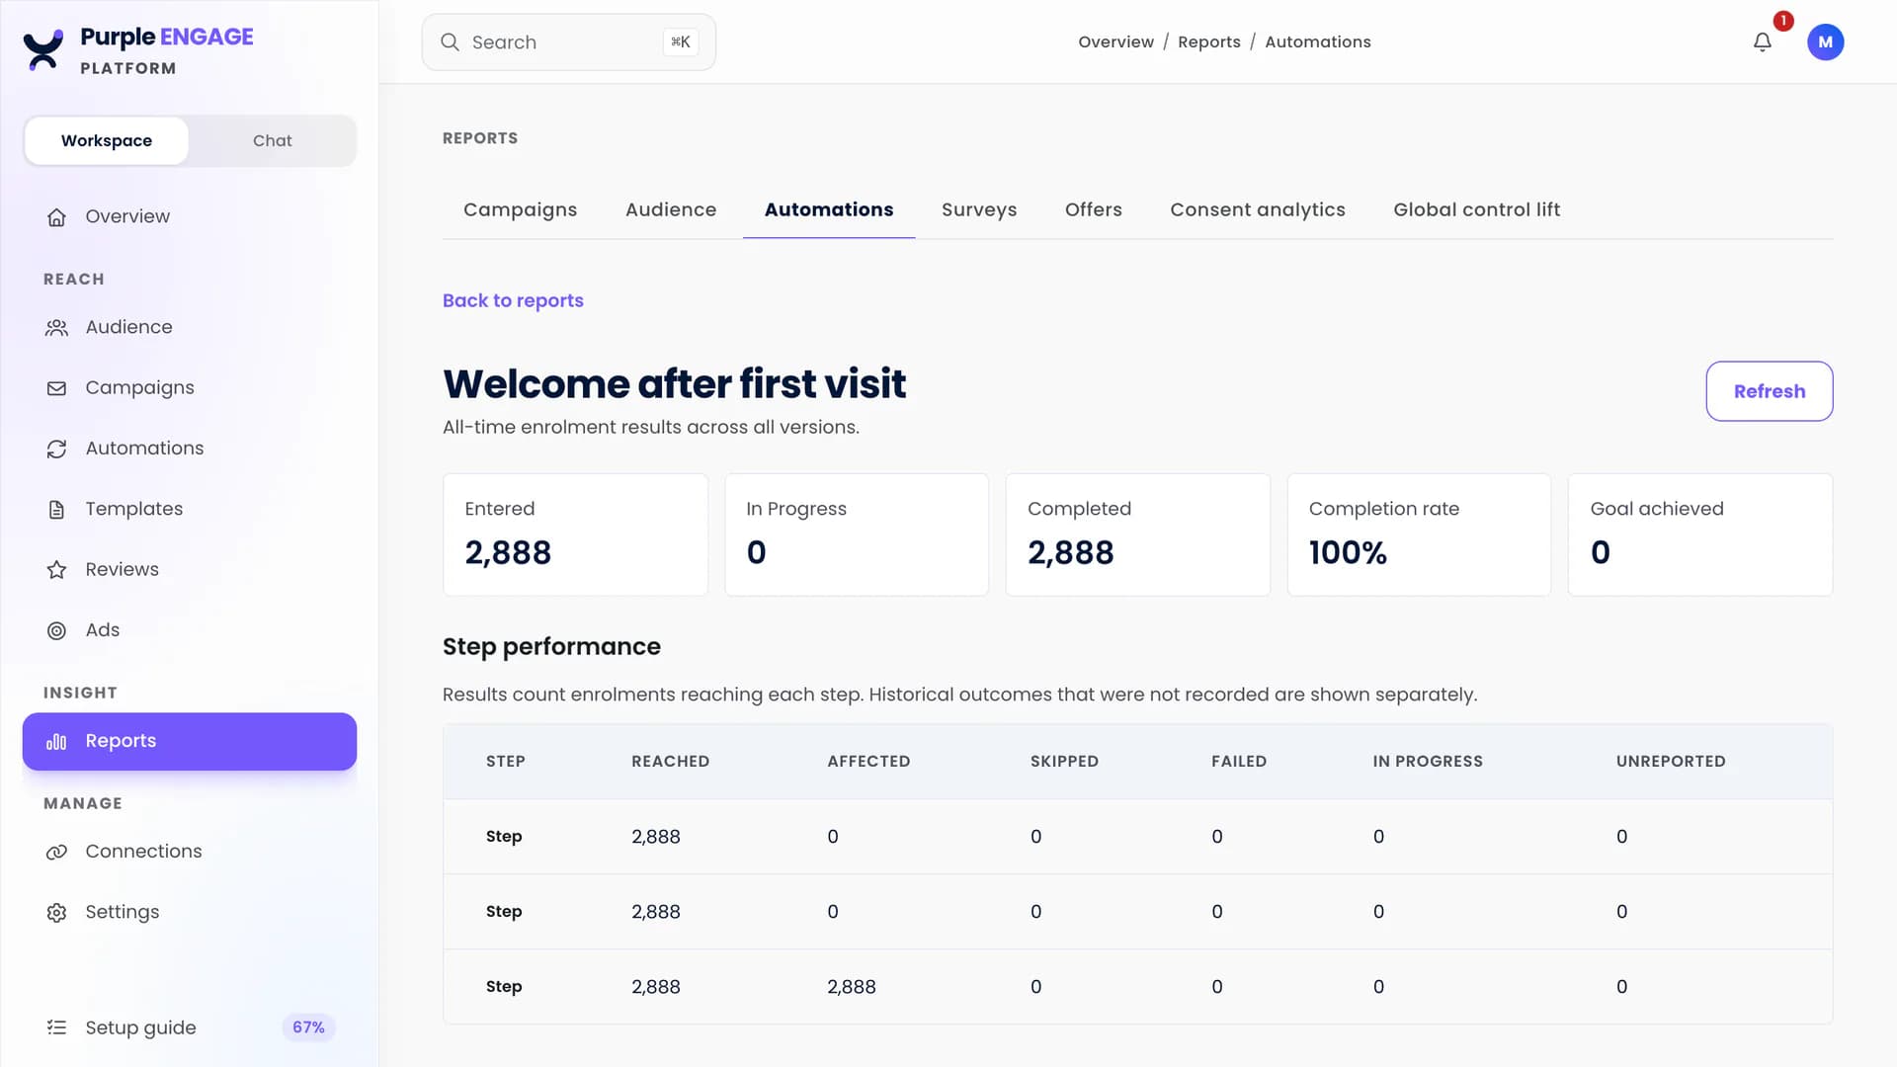Open the Consent analytics tab
Viewport: 1897px width, 1067px height.
point(1258,209)
